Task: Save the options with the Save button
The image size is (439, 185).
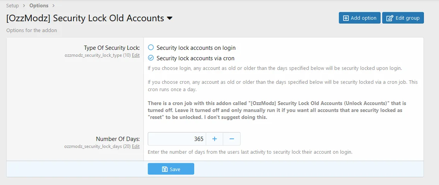Action: point(171,169)
